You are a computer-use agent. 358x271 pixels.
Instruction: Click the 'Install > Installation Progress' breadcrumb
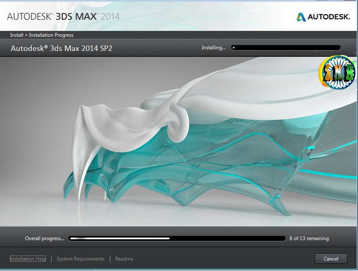[42, 35]
